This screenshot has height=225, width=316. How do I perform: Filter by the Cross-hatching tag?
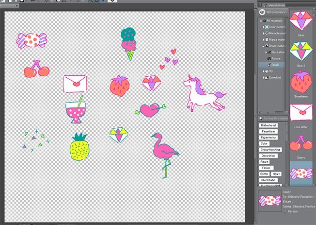(270, 150)
